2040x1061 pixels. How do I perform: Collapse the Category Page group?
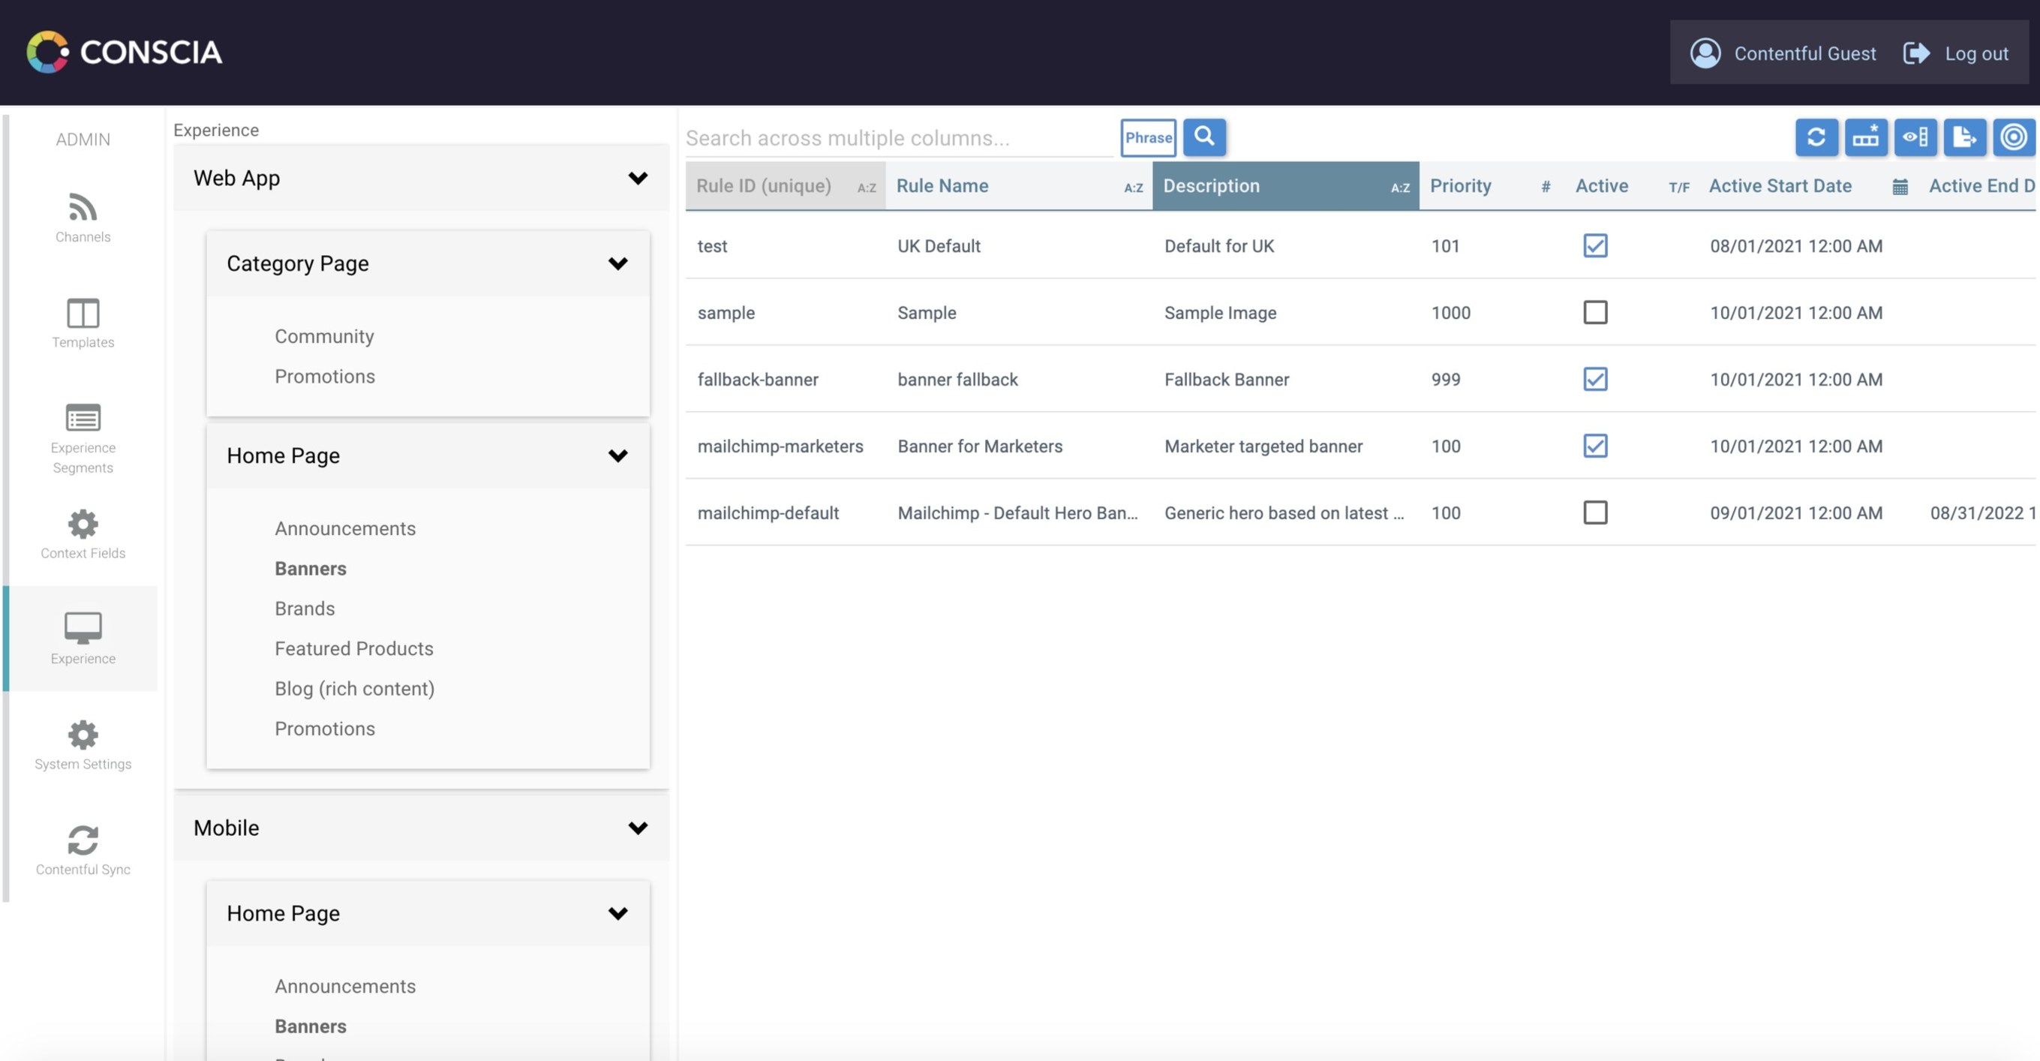coord(618,263)
